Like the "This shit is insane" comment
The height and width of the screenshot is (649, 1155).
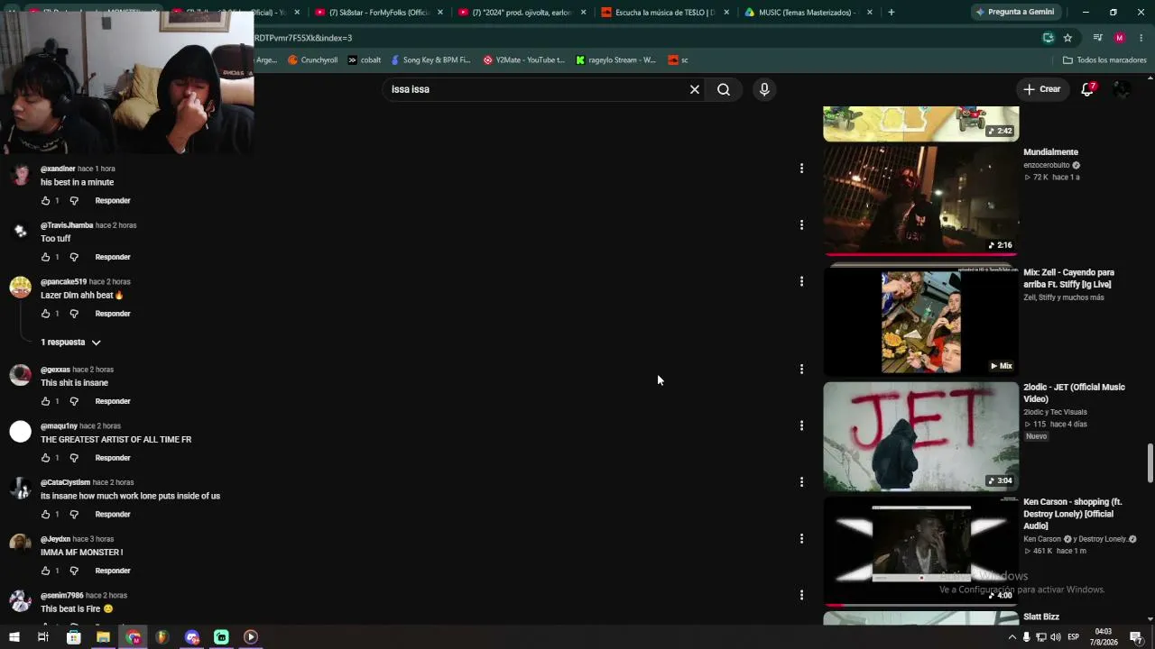(x=45, y=401)
